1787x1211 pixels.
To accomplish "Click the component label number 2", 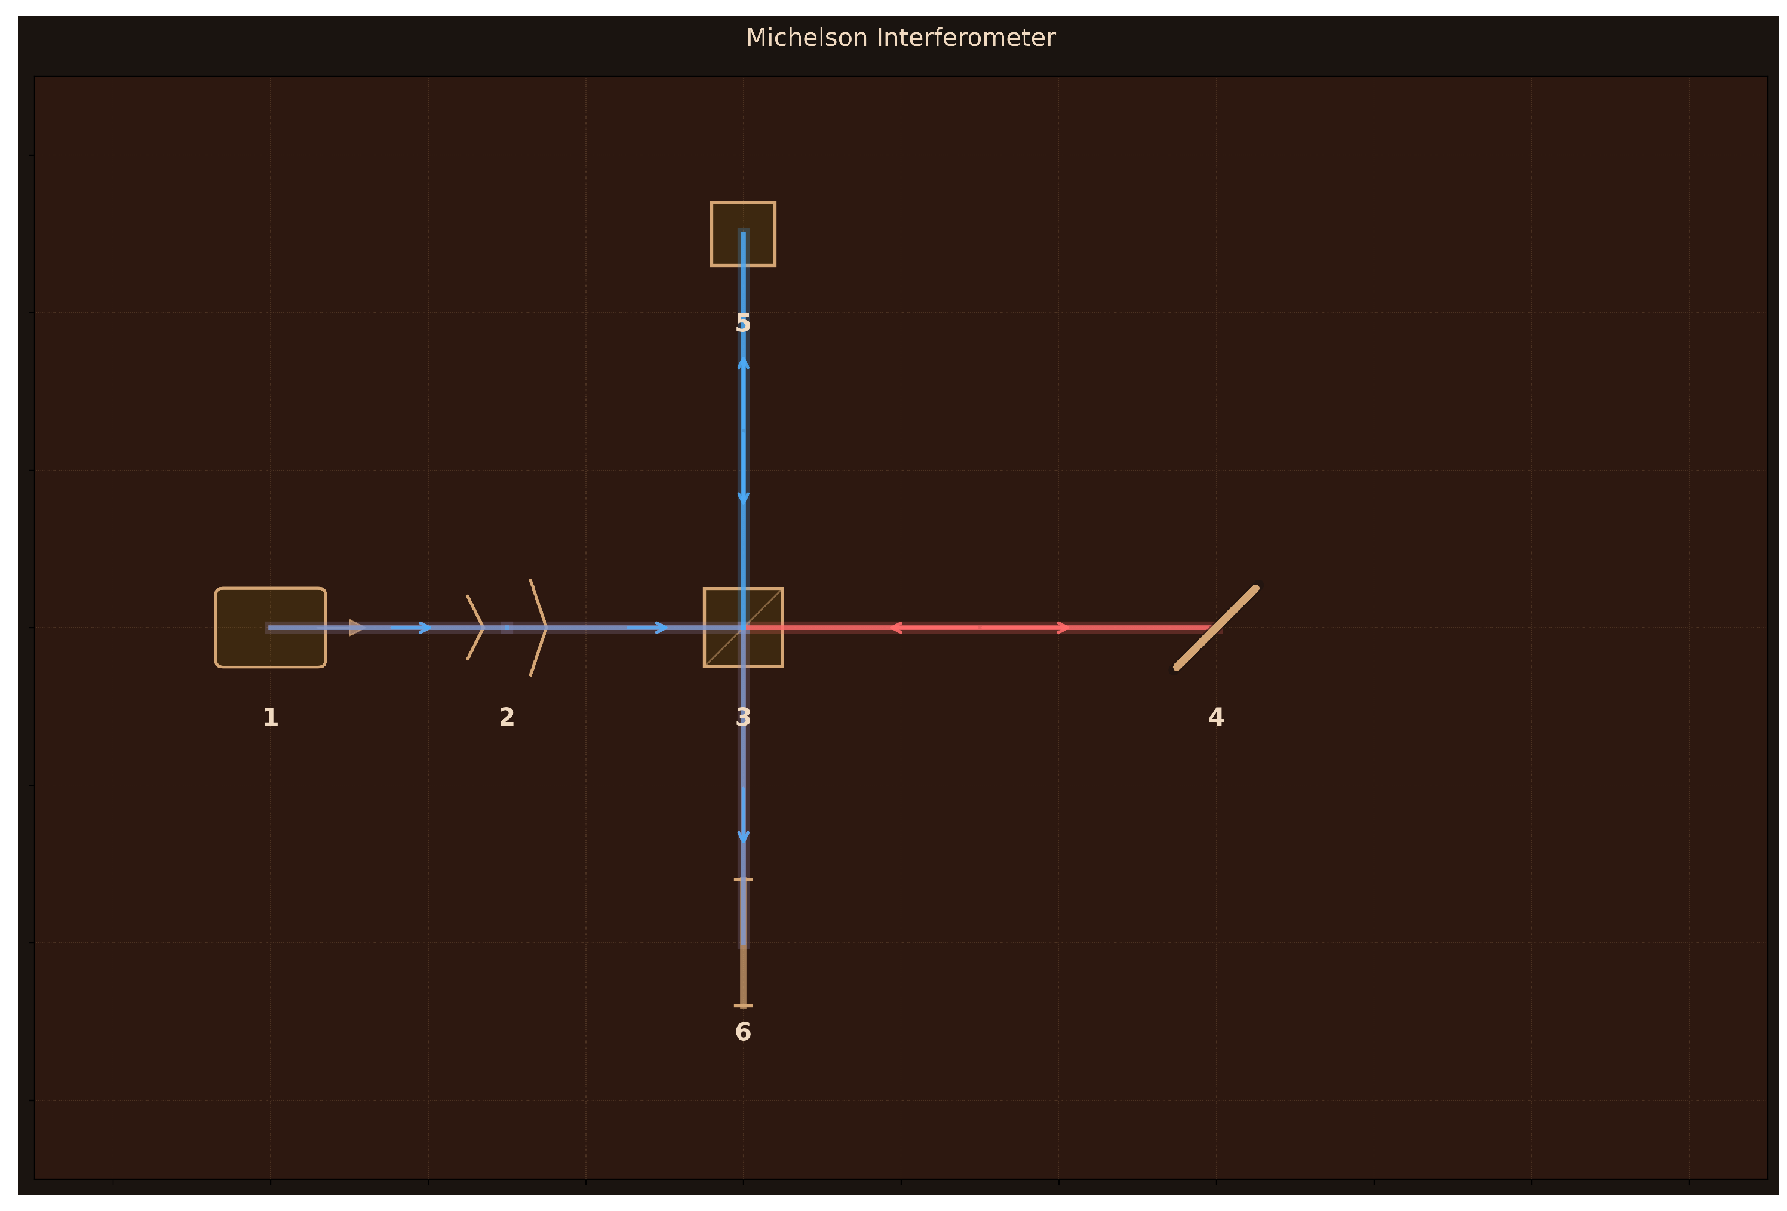I will tap(506, 717).
